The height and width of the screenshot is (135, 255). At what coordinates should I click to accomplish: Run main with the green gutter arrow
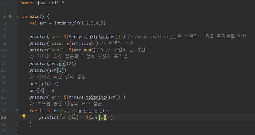tap(10, 16)
